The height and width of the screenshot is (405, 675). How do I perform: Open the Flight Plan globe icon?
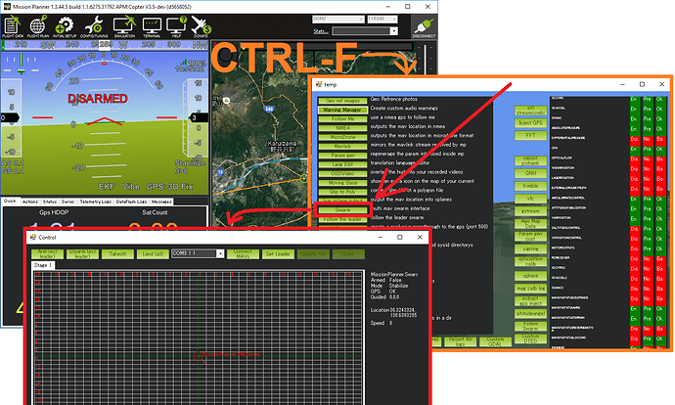38,26
